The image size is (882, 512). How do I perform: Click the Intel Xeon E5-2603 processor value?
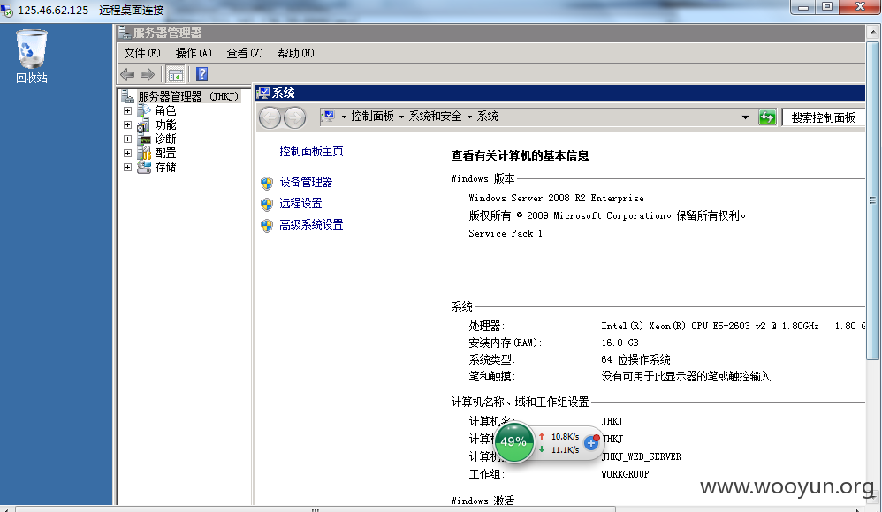point(733,326)
